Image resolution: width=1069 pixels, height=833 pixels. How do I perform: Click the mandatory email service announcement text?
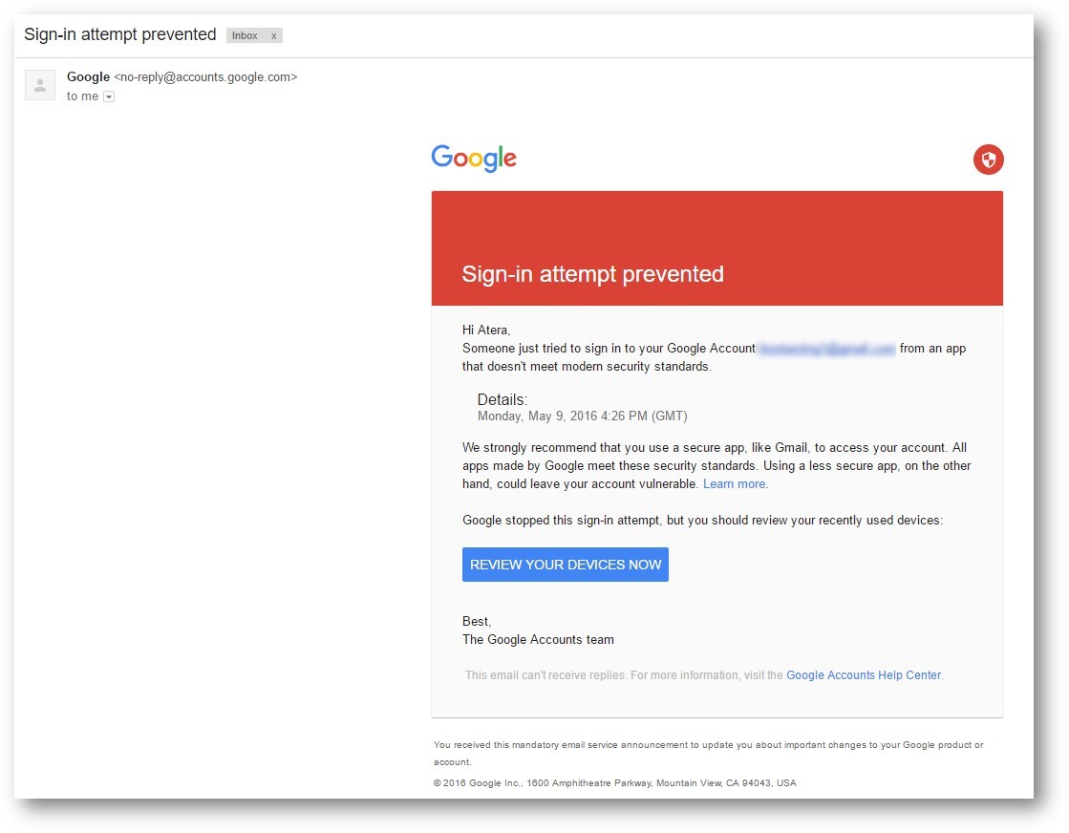(x=708, y=754)
